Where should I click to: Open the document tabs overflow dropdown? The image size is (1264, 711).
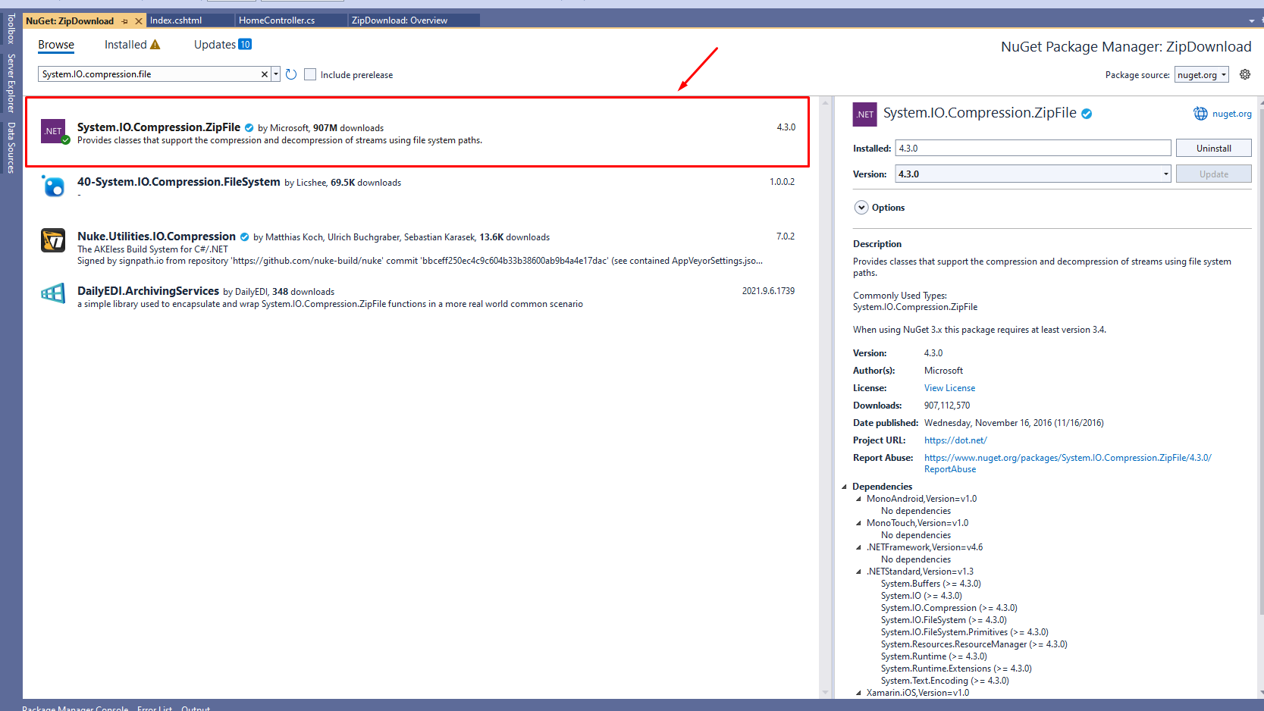[x=1251, y=20]
